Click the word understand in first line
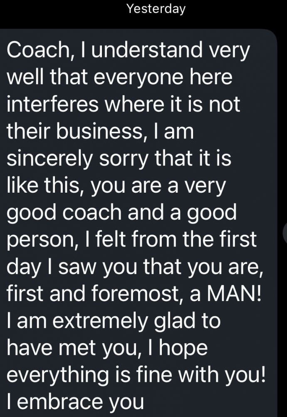Screen dimensions: 287x417 (147, 50)
